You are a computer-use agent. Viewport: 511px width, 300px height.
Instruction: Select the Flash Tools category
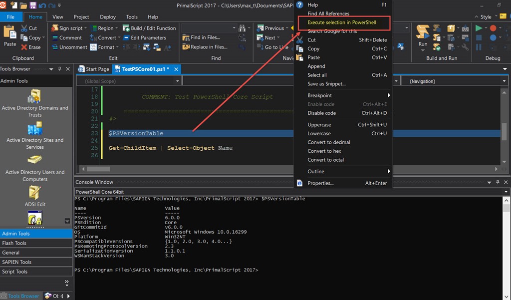36,243
